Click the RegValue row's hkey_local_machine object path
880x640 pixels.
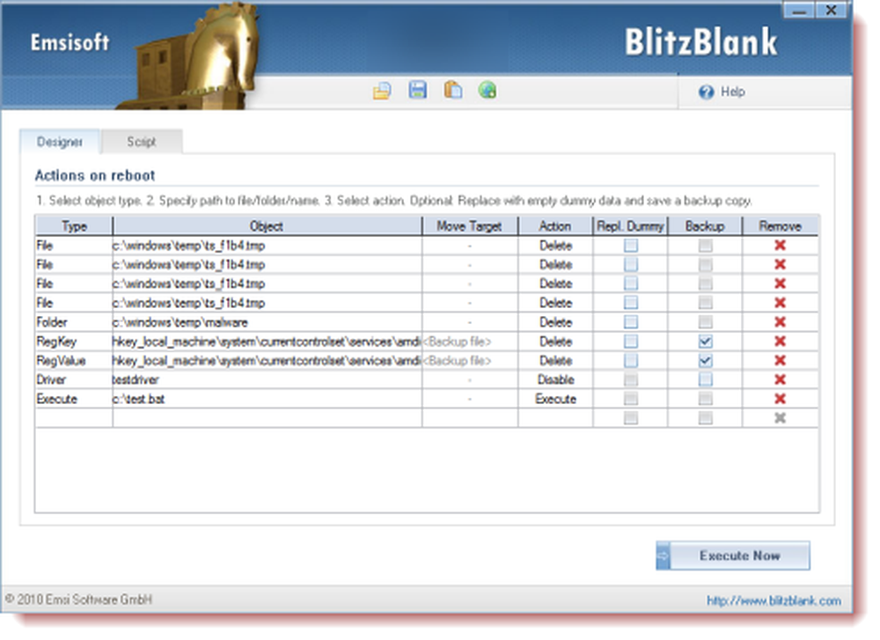point(268,360)
